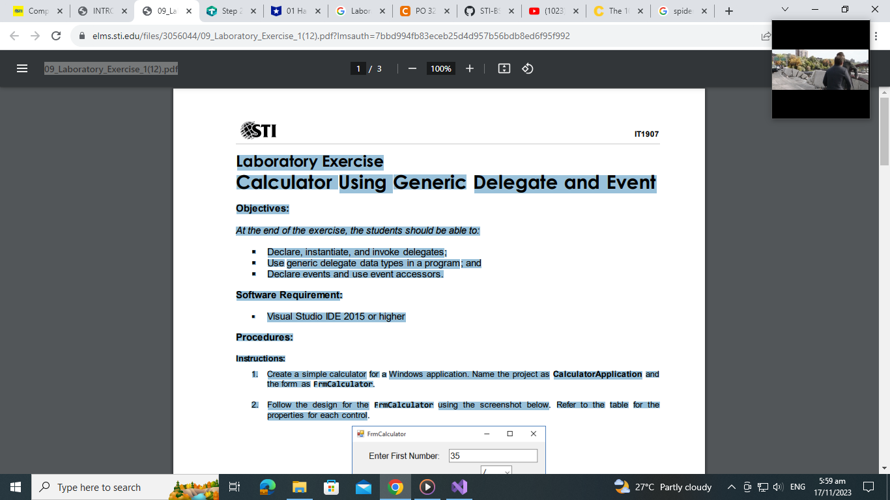The image size is (890, 500).
Task: Open the PDF viewer sidebar menu
Action: 22,68
